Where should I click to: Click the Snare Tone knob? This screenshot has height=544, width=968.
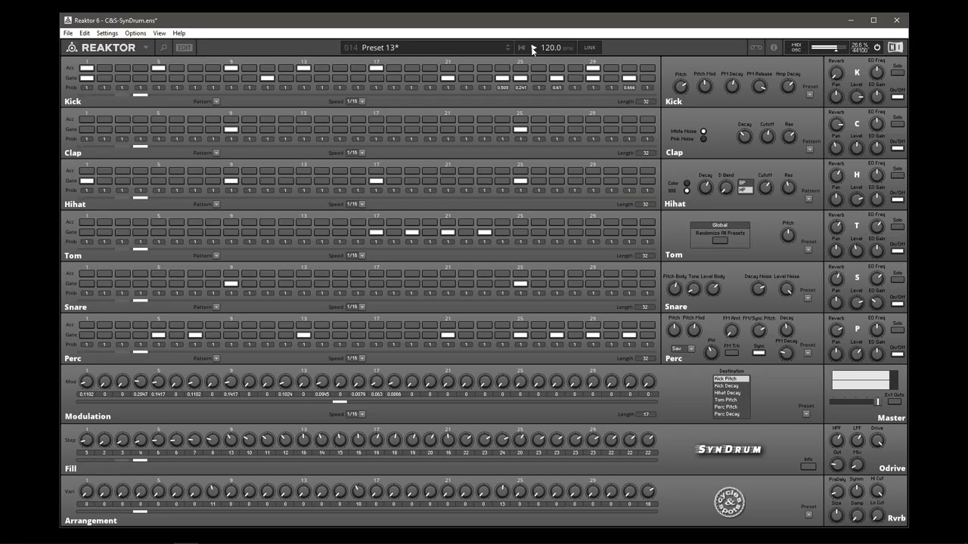click(693, 289)
